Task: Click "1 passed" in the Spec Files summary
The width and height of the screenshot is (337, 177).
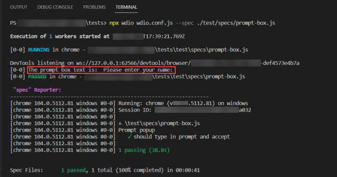Action: click(x=73, y=170)
